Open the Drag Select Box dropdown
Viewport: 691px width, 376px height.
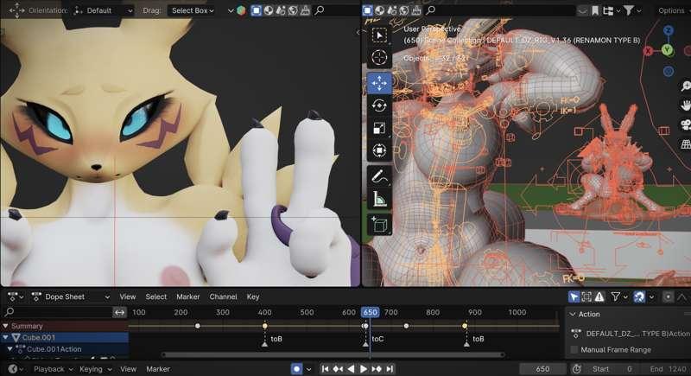(x=193, y=10)
